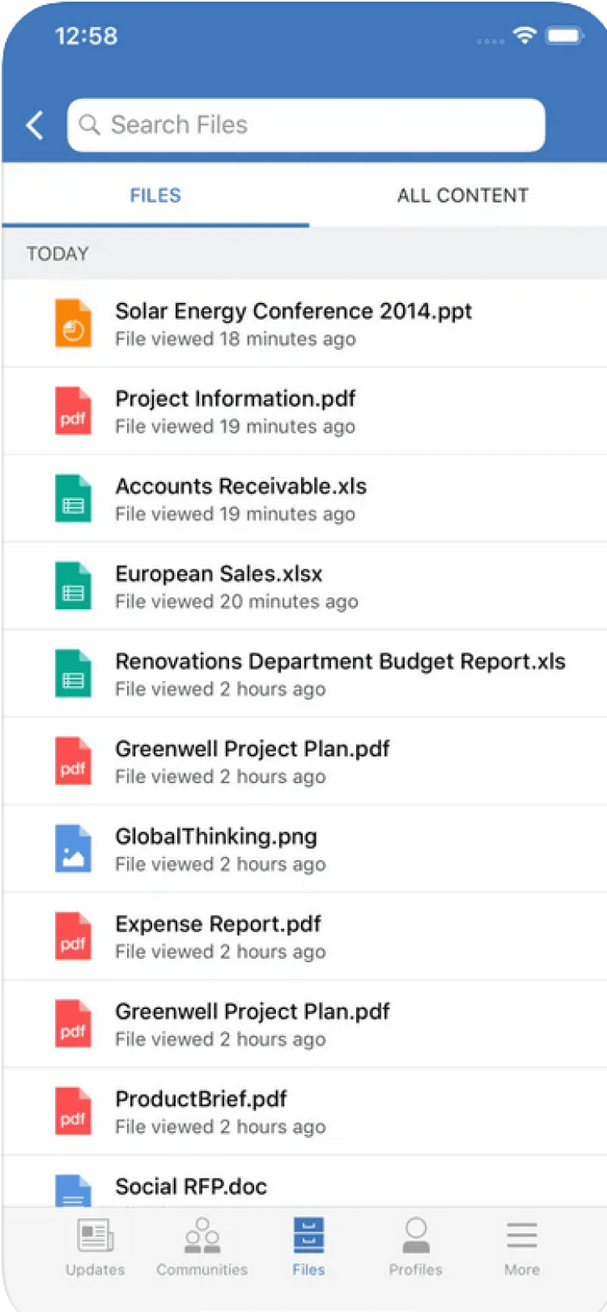Click the magnifying glass search icon

[x=90, y=126]
